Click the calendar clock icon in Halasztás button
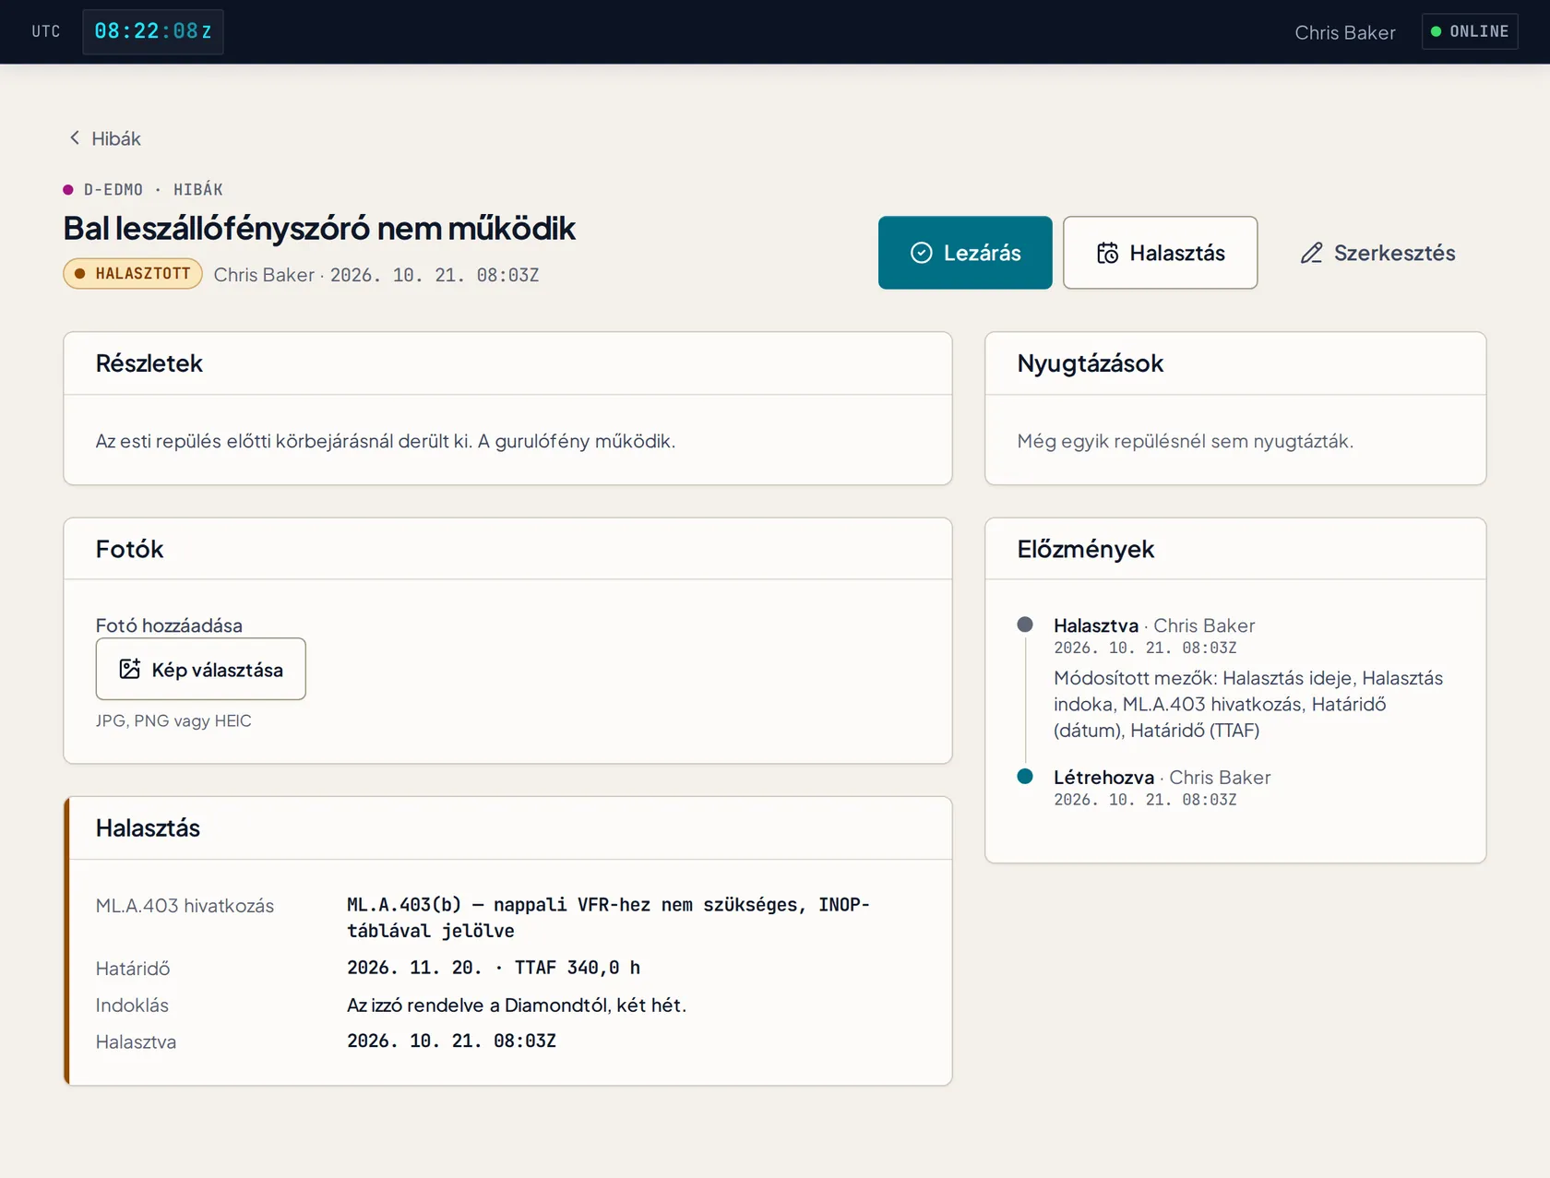Screen dimensions: 1550x1178 (1107, 253)
